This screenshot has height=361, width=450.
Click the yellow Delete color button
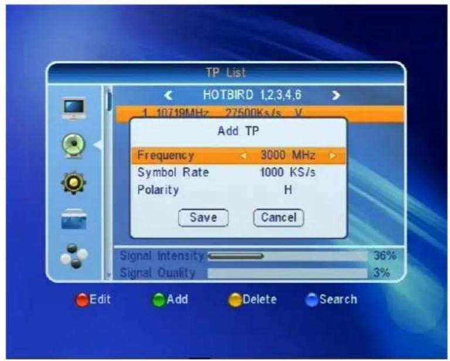pos(235,300)
